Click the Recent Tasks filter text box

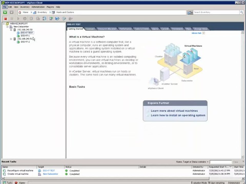click(x=221, y=162)
